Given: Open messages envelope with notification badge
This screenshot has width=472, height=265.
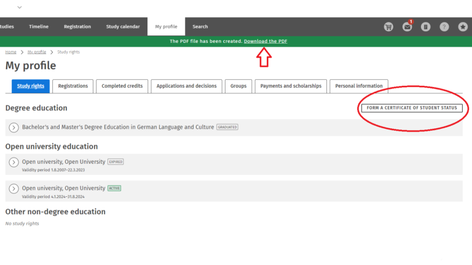Looking at the screenshot, I should 407,27.
